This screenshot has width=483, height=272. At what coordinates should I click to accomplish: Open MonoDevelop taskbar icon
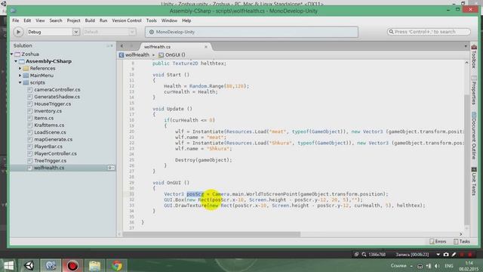click(51, 265)
